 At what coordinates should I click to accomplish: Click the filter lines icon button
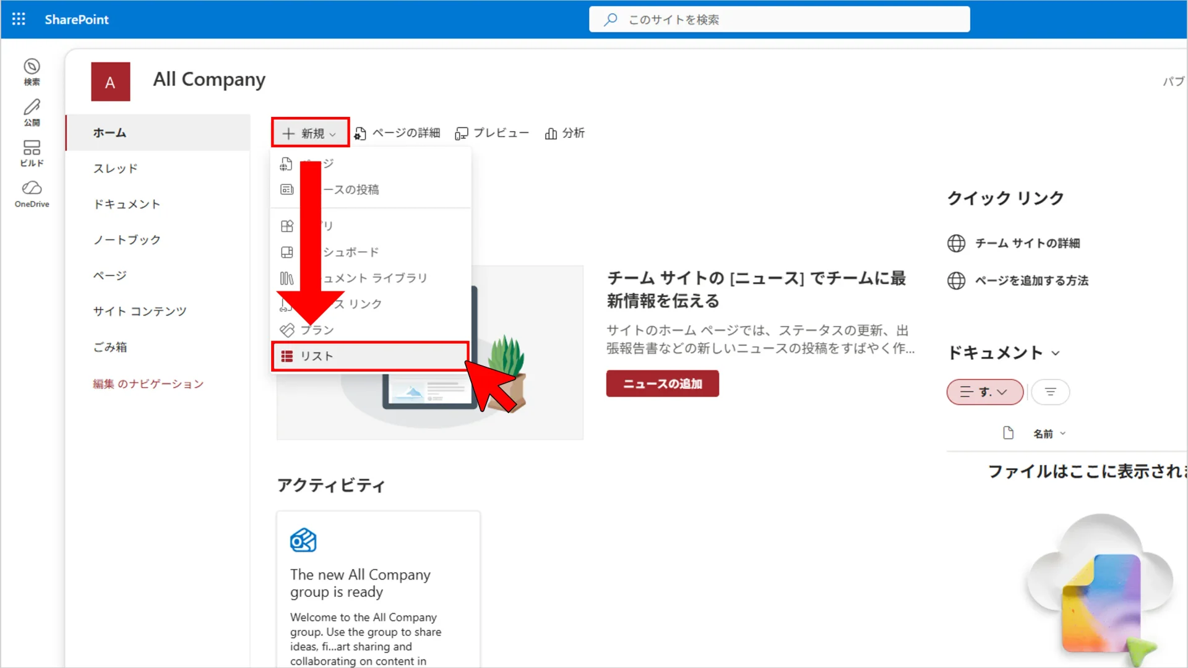pos(1050,392)
